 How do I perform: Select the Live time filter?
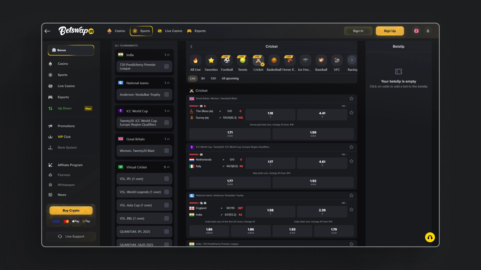coord(193,78)
